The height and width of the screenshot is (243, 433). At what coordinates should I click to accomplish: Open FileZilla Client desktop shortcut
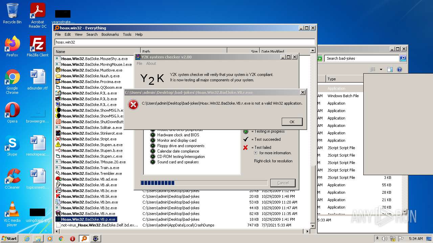[x=38, y=47]
